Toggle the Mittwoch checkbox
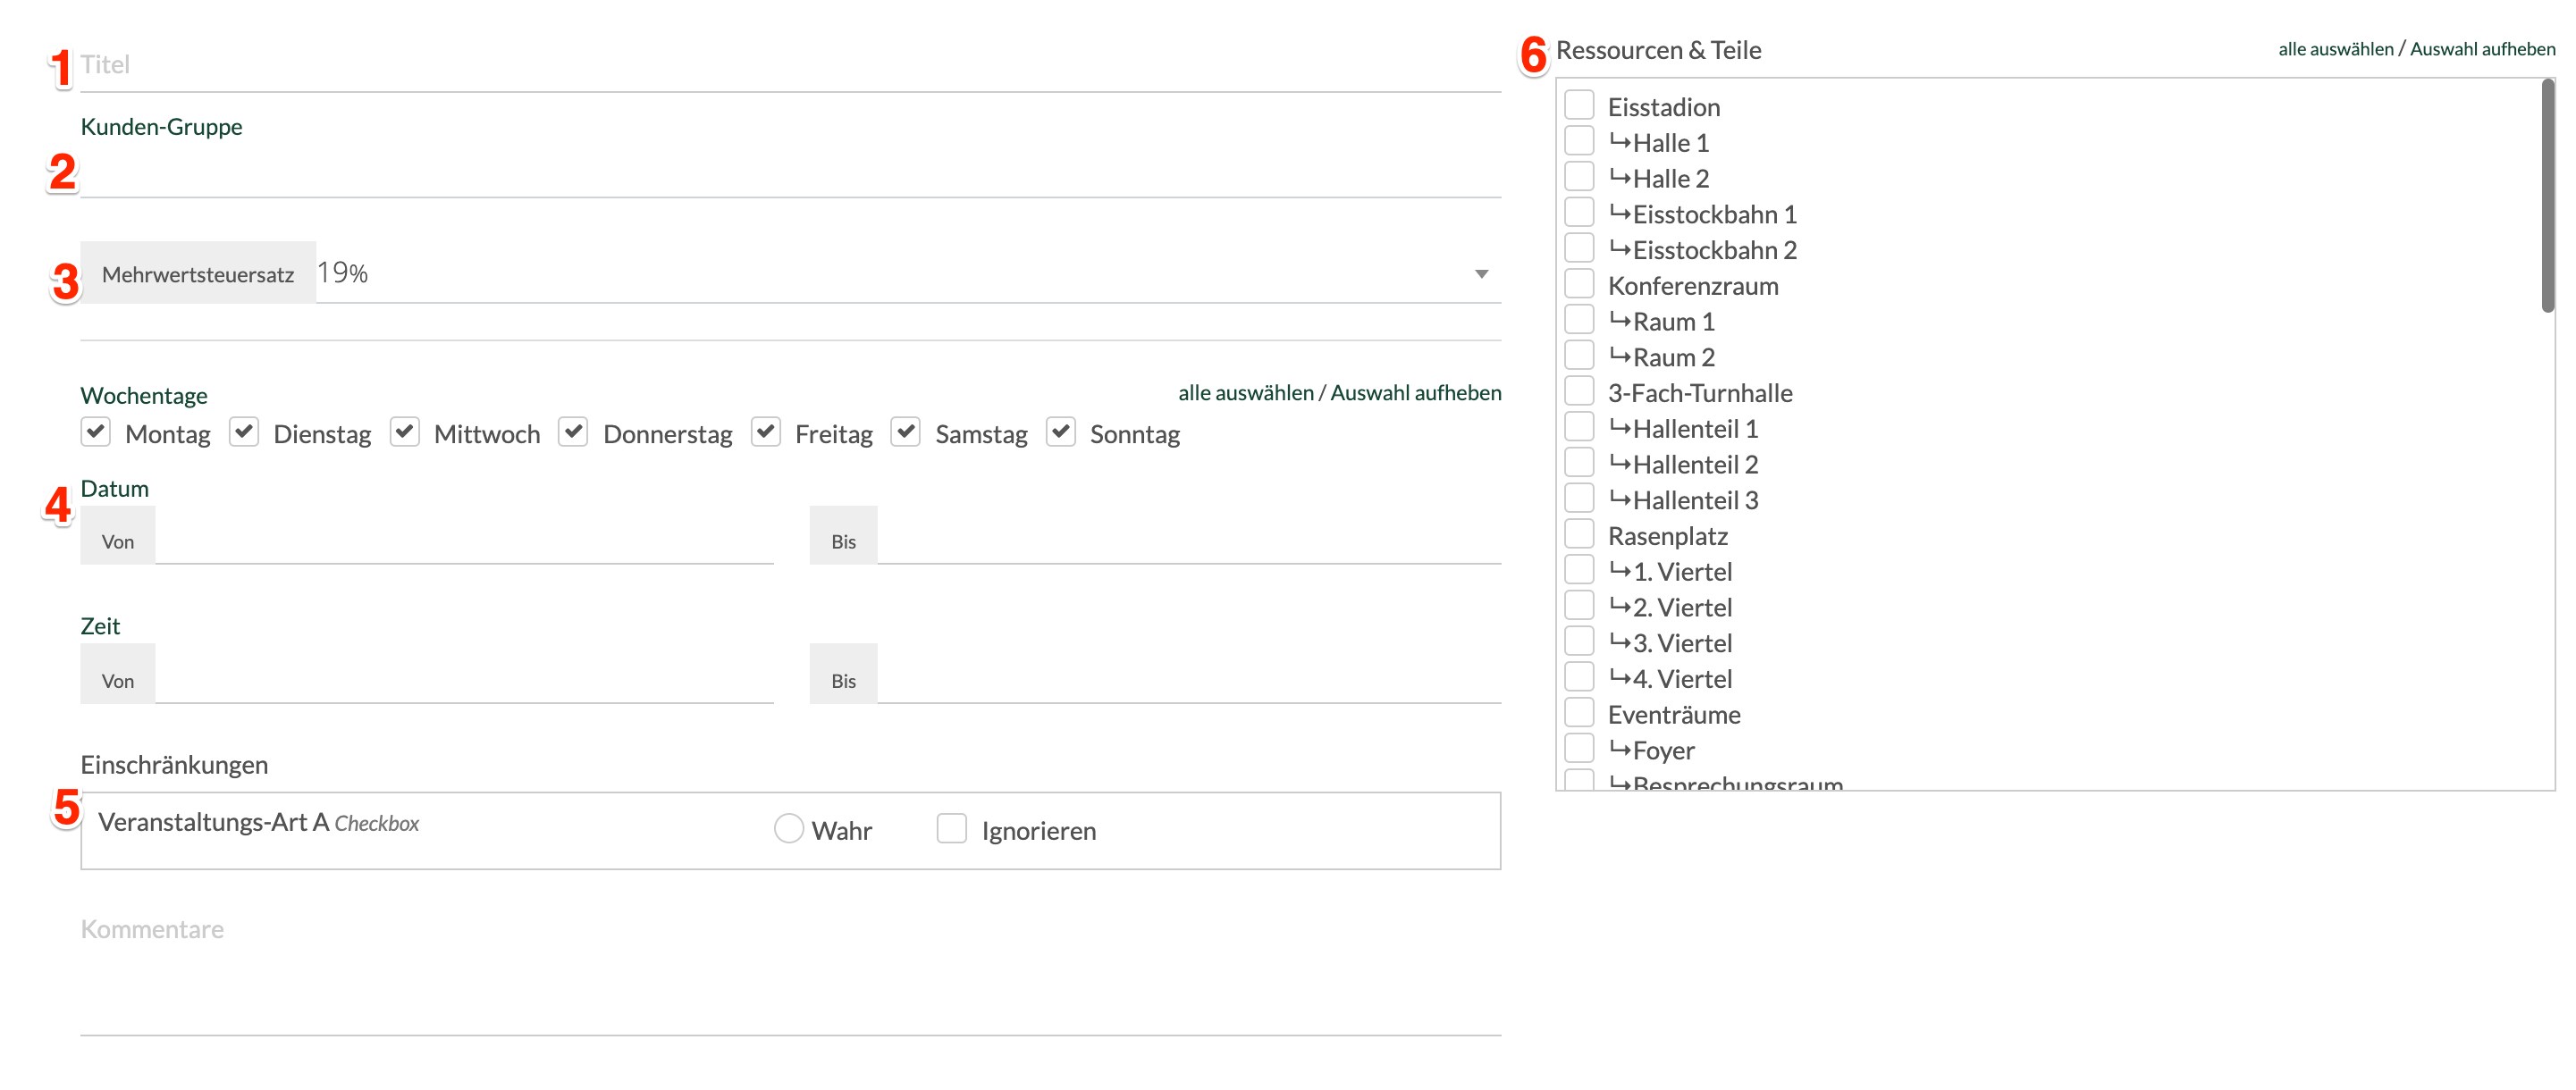The image size is (2576, 1090). pos(404,432)
